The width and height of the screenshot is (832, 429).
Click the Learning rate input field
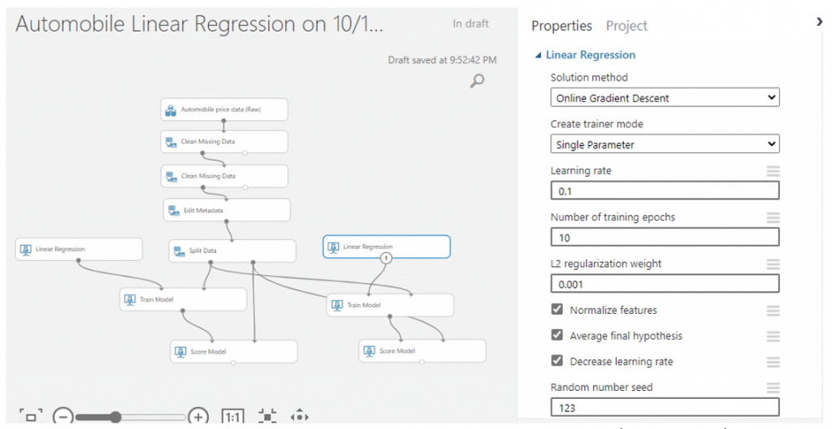[x=665, y=191]
